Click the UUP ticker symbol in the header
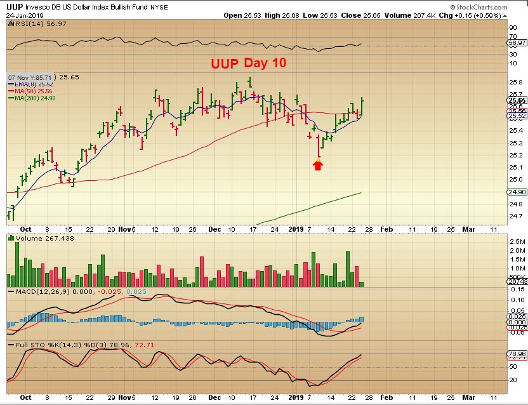The image size is (528, 405). click(x=15, y=7)
